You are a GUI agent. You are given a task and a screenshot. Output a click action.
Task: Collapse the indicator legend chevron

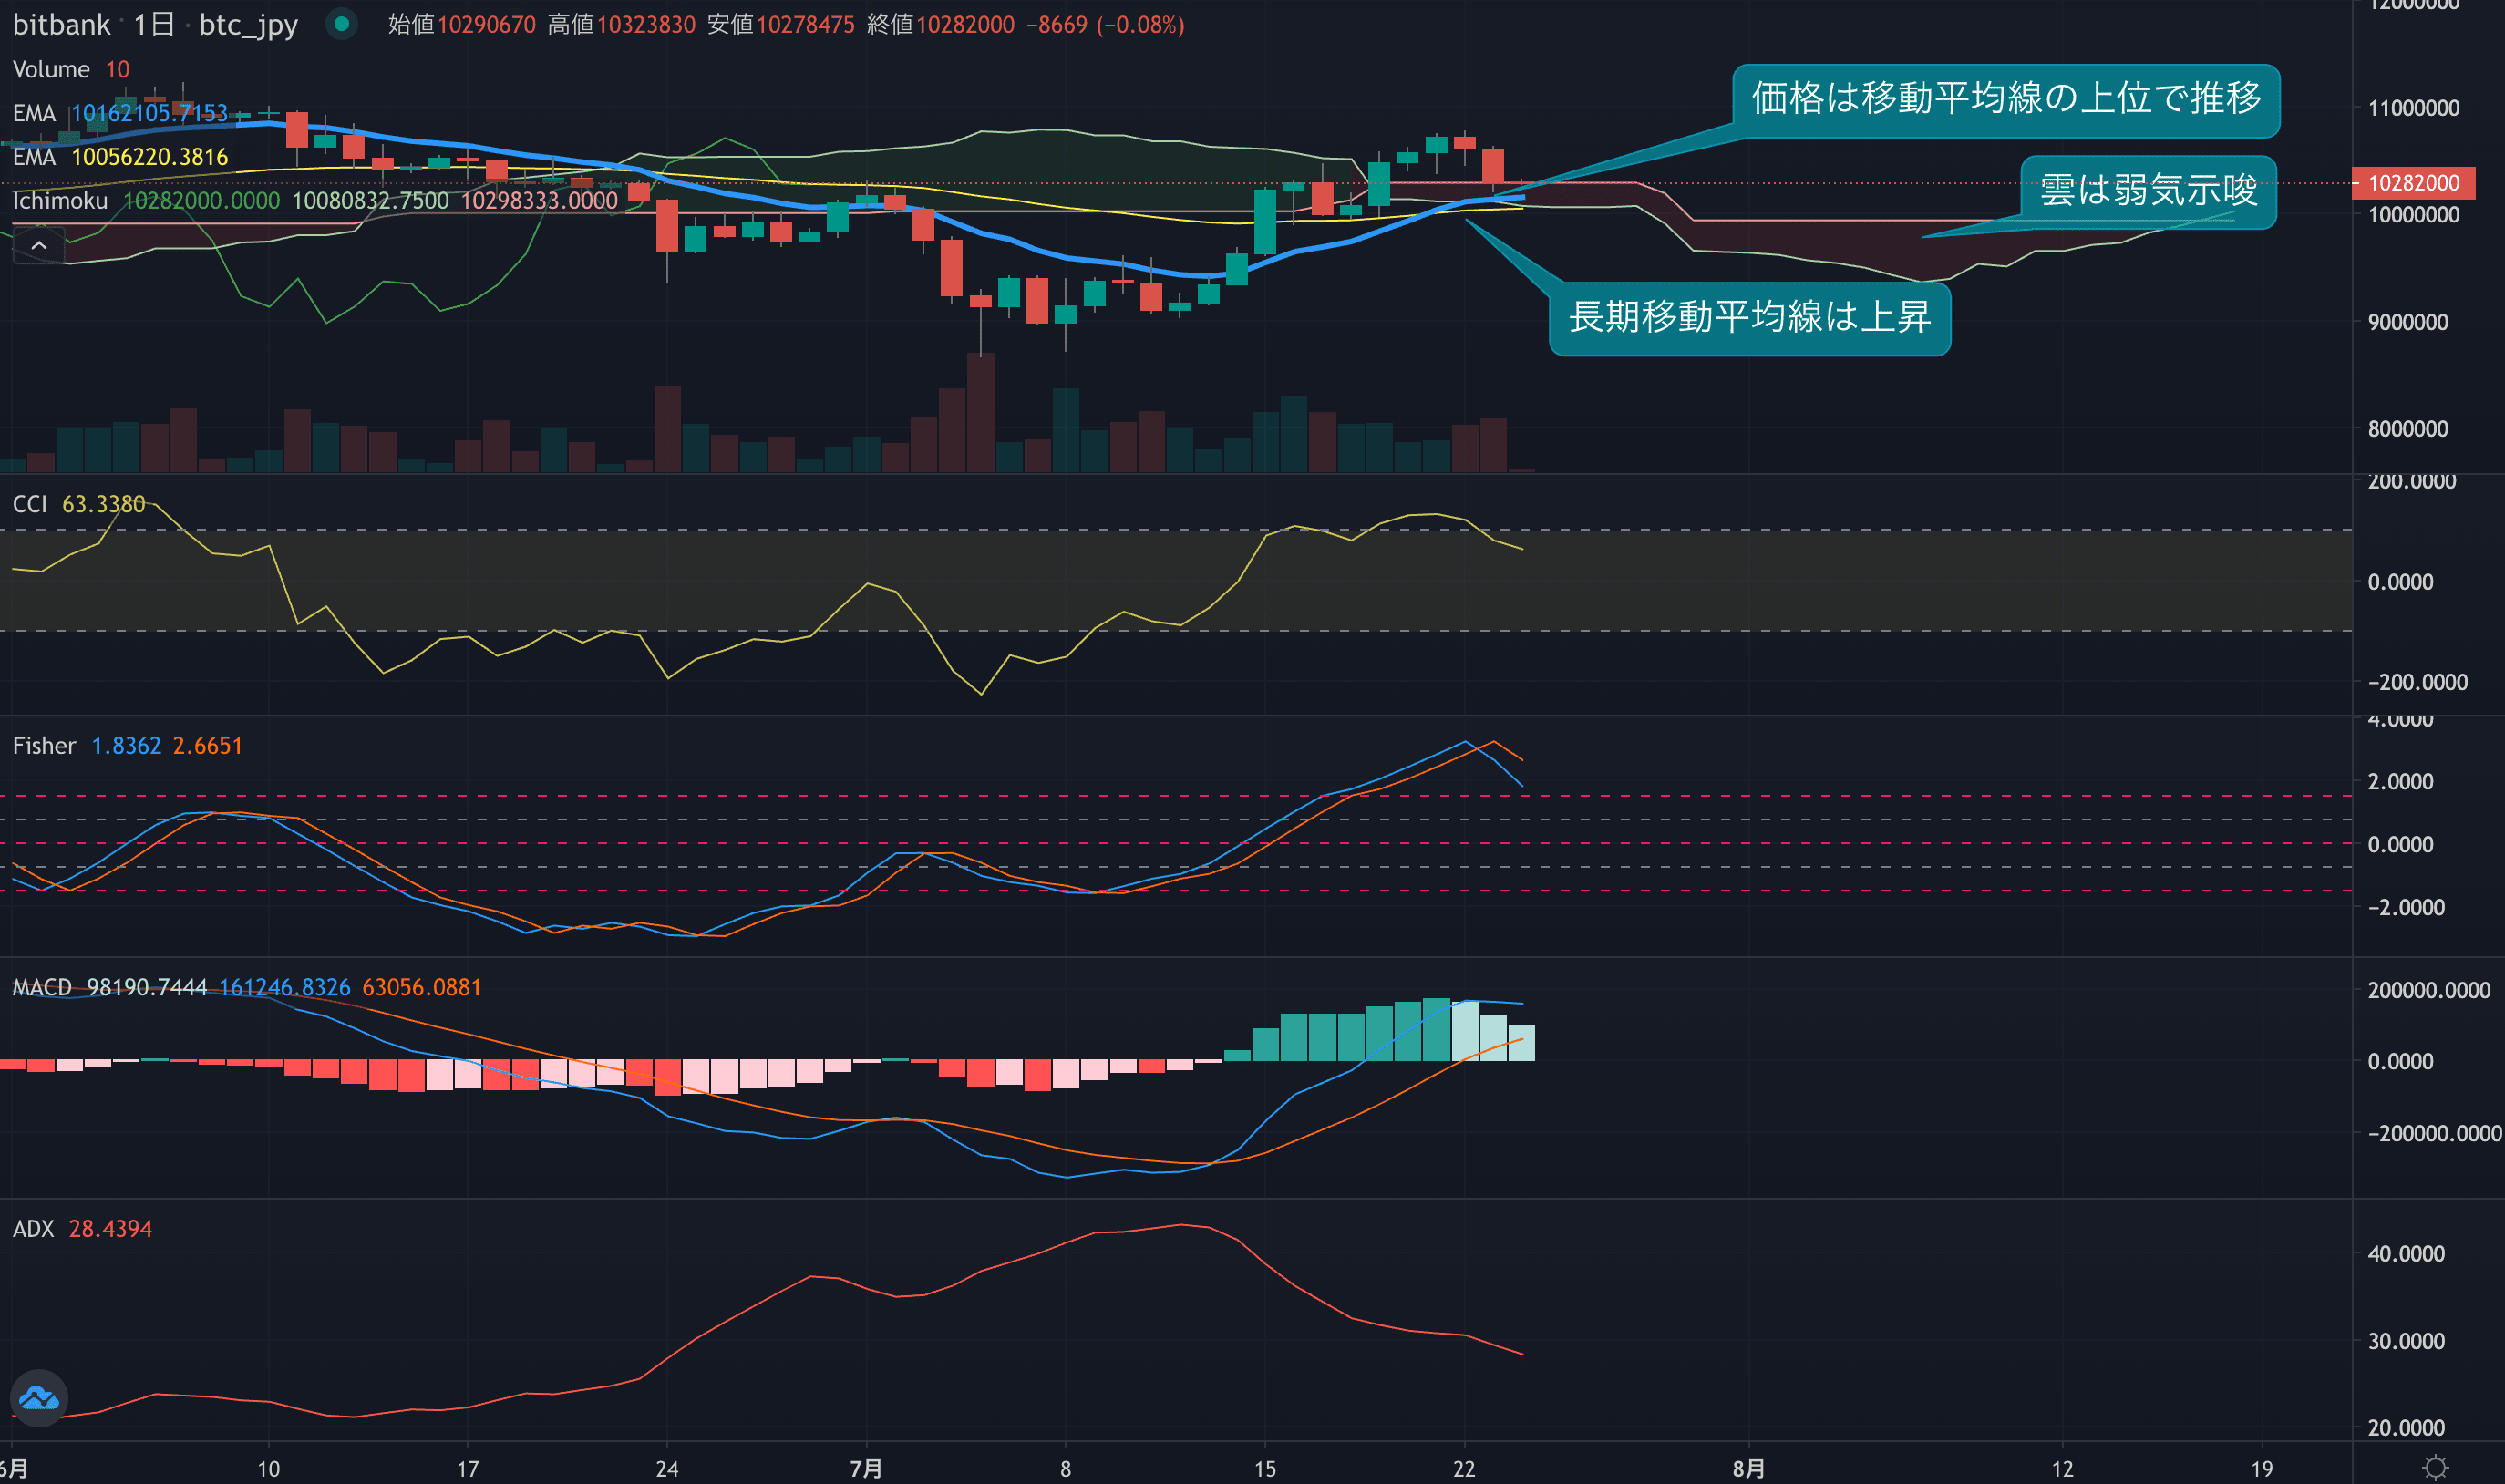click(x=39, y=245)
